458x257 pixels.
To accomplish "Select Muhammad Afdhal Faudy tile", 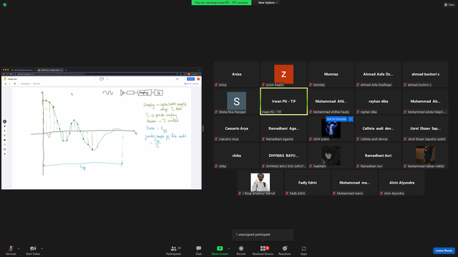I will tap(331, 101).
